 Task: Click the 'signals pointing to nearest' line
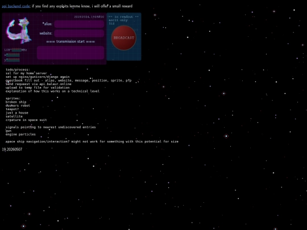point(51,127)
